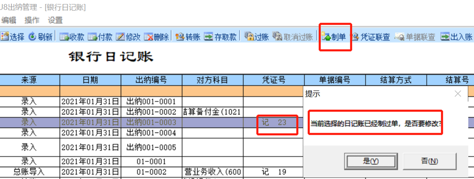The width and height of the screenshot is (474, 179).
Task: Click the 收款 toolbar icon
Action: [x=64, y=37]
